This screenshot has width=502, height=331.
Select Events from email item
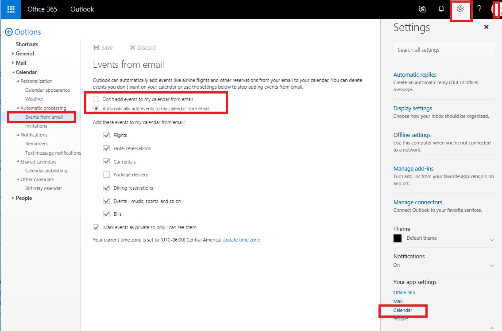click(44, 117)
